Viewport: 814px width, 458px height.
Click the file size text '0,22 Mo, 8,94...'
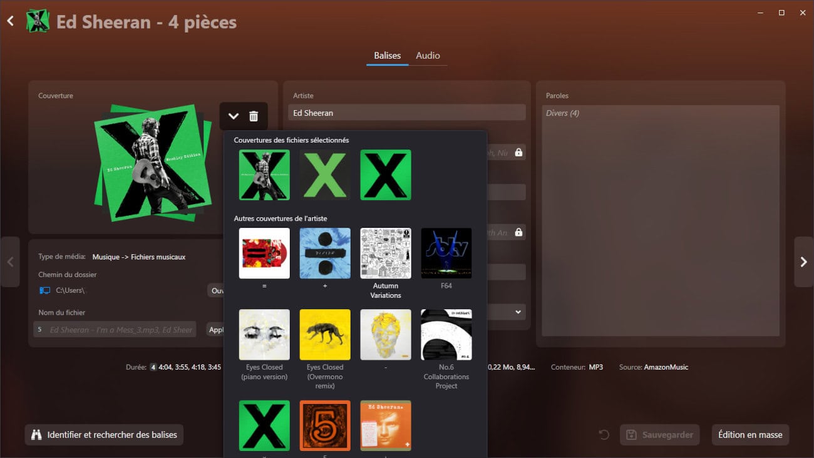511,367
